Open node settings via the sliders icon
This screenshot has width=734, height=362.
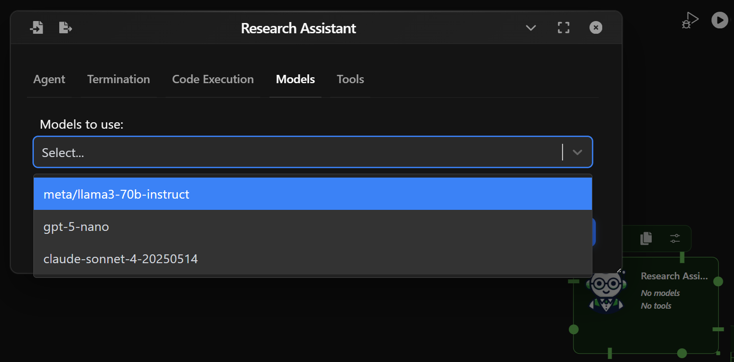[675, 238]
